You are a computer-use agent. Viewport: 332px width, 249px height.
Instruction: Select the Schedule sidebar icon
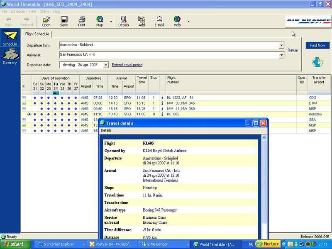(x=10, y=38)
